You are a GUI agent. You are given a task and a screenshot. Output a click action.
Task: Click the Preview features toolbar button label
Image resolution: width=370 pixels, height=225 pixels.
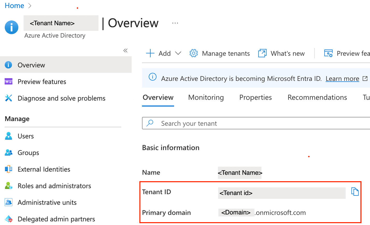353,53
